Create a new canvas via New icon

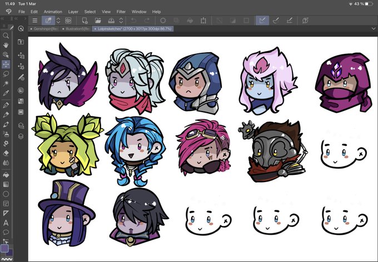[x=84, y=21]
